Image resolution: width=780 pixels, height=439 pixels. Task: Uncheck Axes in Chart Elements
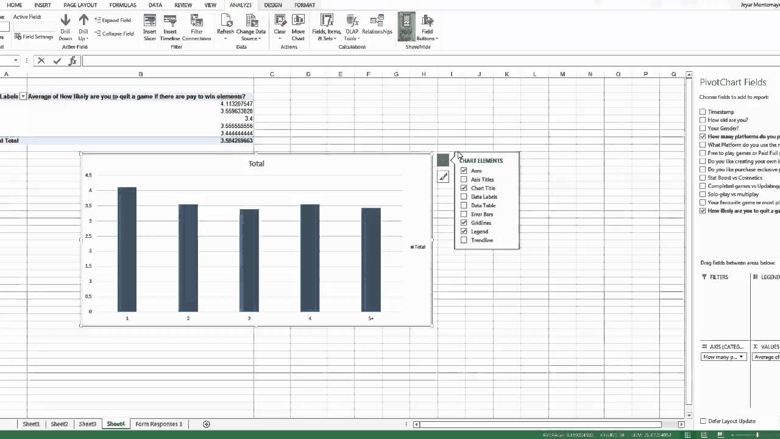tap(464, 171)
